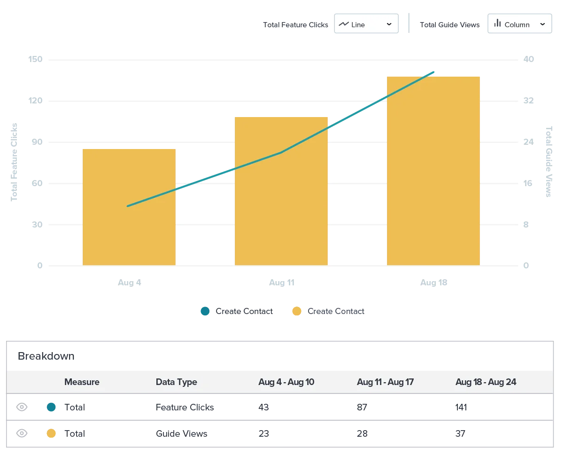This screenshot has width=564, height=456.
Task: Open the Line chart type dropdown
Action: 366,24
